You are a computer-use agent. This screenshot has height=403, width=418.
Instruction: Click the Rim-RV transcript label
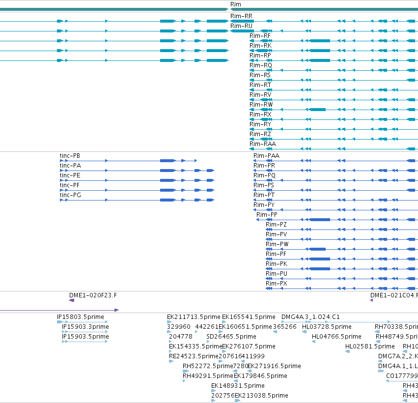(x=260, y=95)
